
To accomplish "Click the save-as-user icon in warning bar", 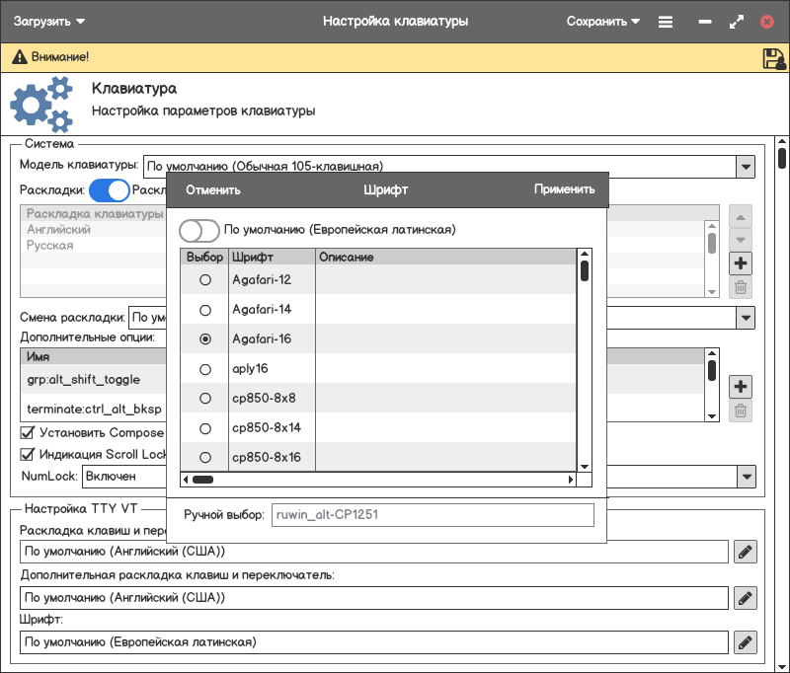I will click(773, 58).
